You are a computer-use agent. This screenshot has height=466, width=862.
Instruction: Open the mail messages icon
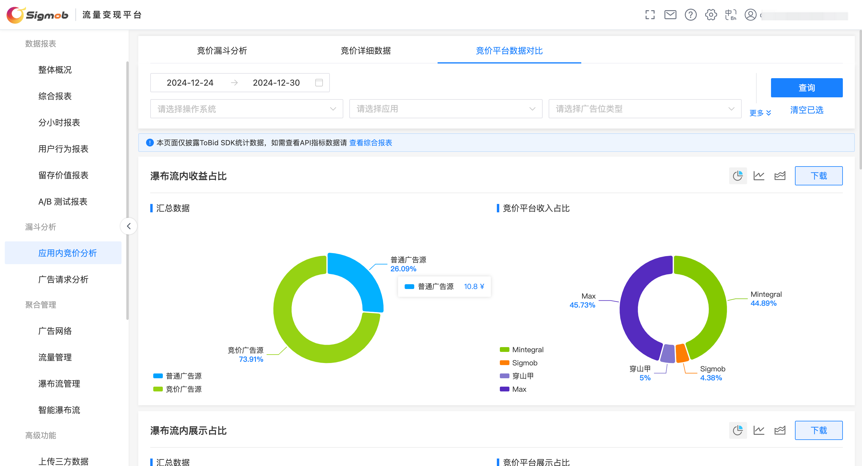click(670, 15)
